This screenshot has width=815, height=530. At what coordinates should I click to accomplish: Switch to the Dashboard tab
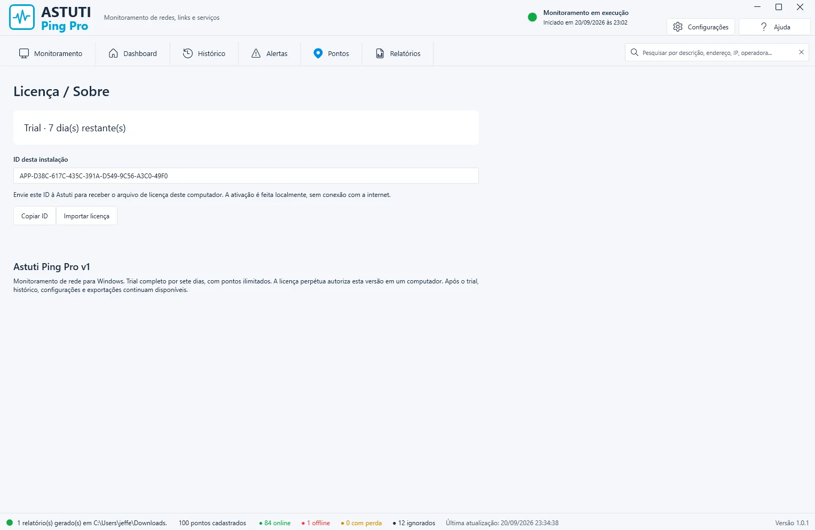click(133, 53)
